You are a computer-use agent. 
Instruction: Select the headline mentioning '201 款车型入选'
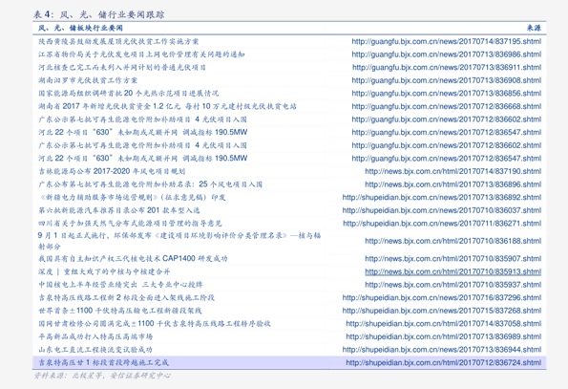pyautogui.click(x=119, y=210)
